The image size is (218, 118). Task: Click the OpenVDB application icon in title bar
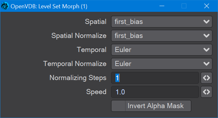coord(5,6)
